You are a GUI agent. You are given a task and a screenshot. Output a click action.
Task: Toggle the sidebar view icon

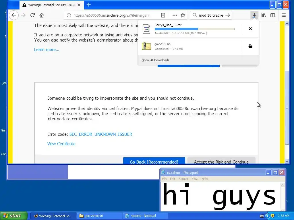click(273, 15)
